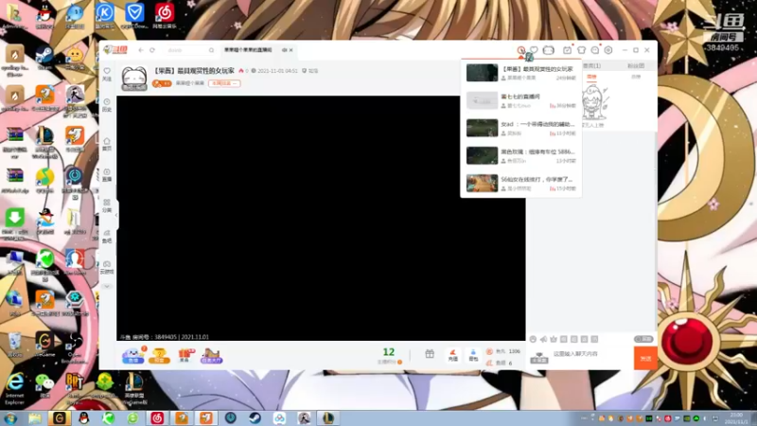Click the search magnifier in Douyu
This screenshot has height=426, width=757.
coord(211,50)
